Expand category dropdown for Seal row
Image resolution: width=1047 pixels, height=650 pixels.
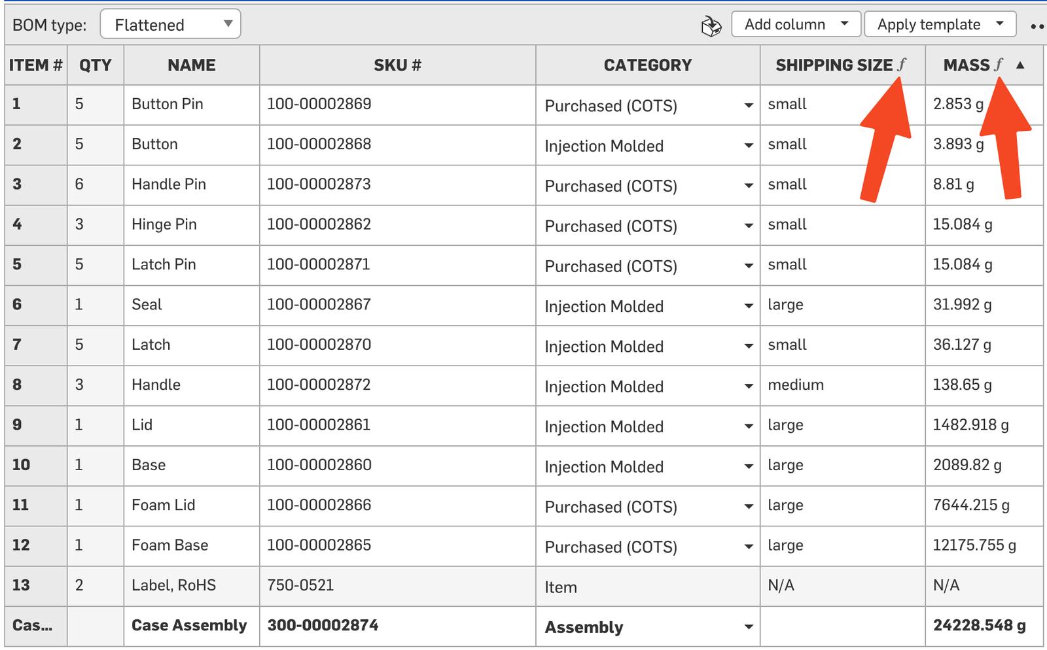749,307
